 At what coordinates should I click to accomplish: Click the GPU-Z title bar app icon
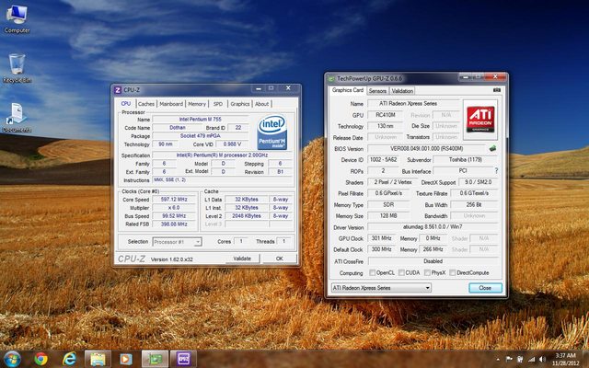(x=331, y=79)
